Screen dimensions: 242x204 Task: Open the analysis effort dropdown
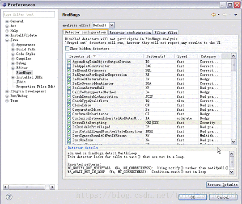[x=112, y=25]
